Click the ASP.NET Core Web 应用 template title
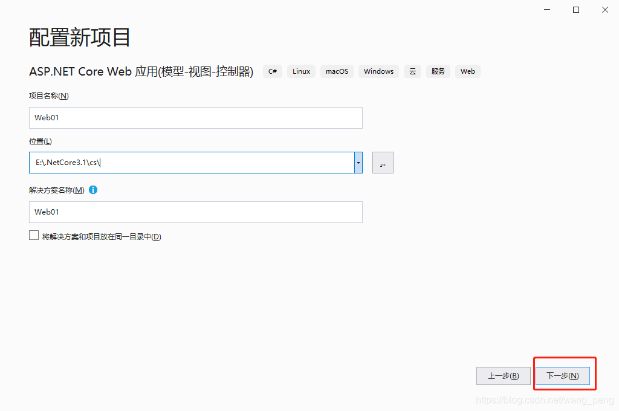Image resolution: width=619 pixels, height=411 pixels. [141, 71]
